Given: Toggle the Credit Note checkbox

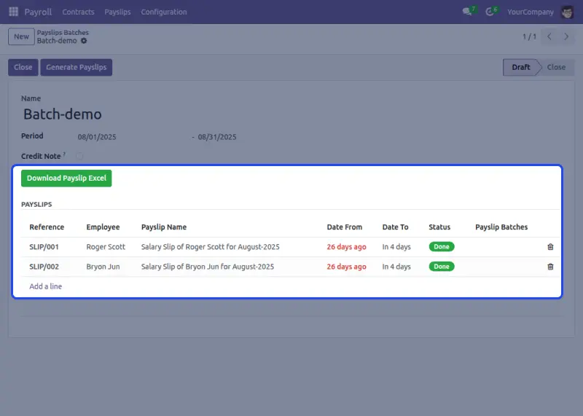Looking at the screenshot, I should pyautogui.click(x=79, y=156).
